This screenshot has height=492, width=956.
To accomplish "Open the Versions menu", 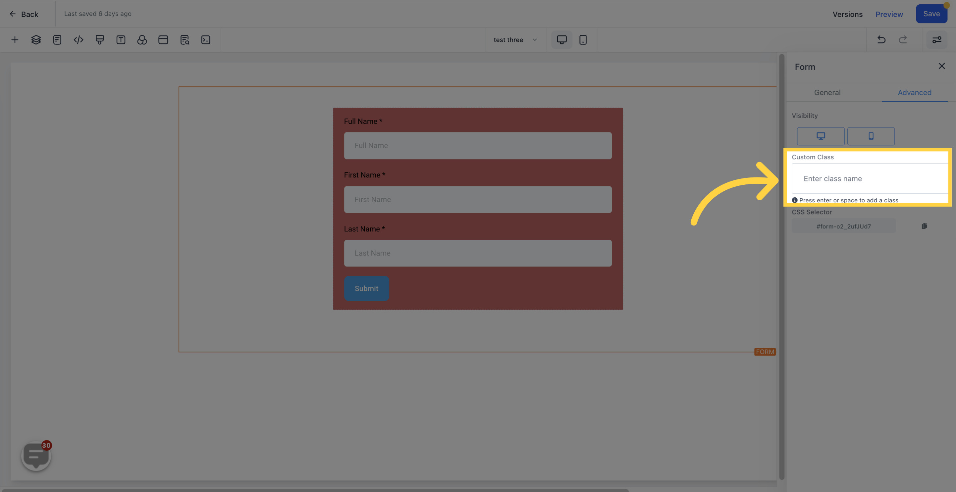I will point(848,14).
